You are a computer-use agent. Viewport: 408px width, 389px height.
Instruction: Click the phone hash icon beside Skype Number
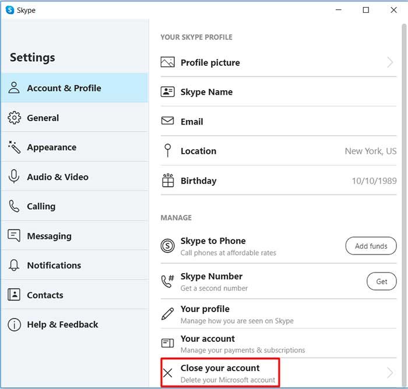[x=168, y=281]
